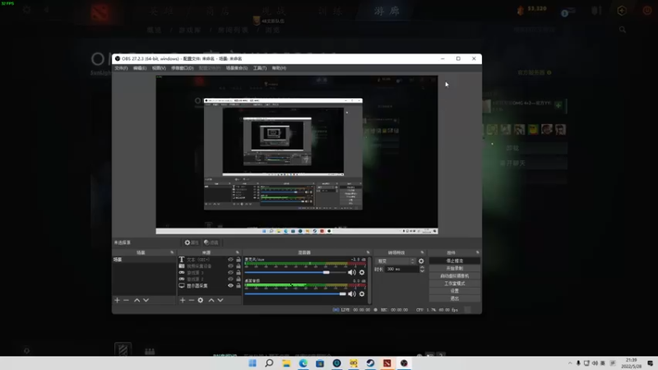Open the transition properties gear icon
The width and height of the screenshot is (658, 370).
[421, 261]
